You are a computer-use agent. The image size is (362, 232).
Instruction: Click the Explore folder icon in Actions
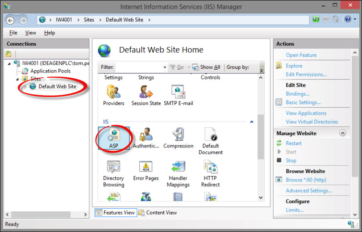pyautogui.click(x=279, y=66)
